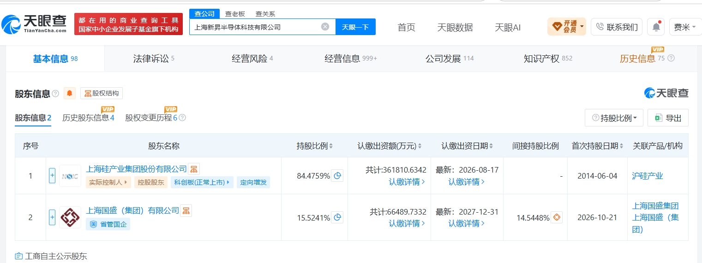Click the 天眼一下 search button
Image resolution: width=702 pixels, height=263 pixels.
click(355, 27)
